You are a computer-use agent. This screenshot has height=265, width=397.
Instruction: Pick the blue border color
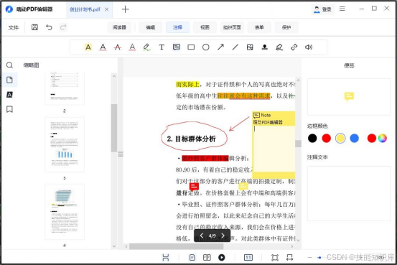pos(354,139)
